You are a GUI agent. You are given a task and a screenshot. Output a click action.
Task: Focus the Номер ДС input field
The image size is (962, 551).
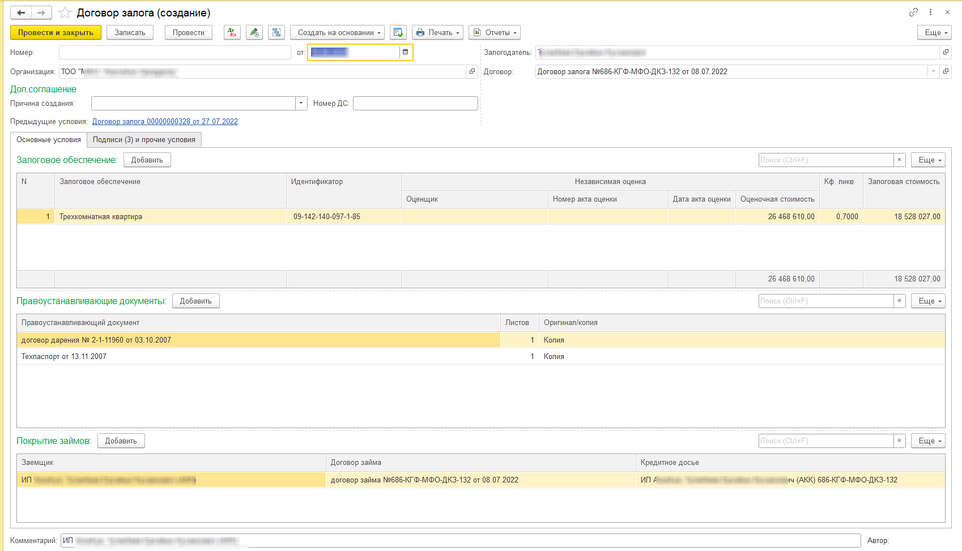pyautogui.click(x=415, y=103)
